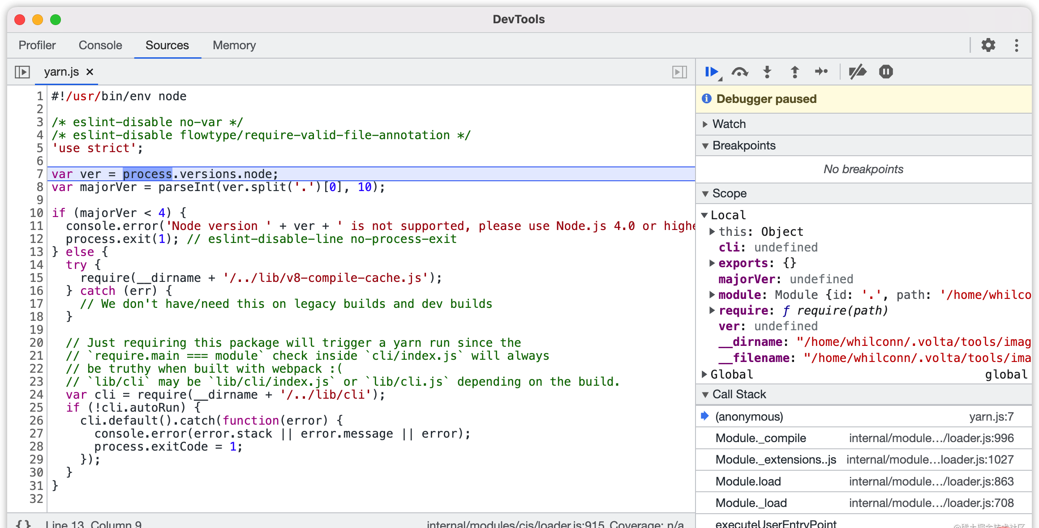
Task: Expand the 'this: Object' entry
Action: 712,231
